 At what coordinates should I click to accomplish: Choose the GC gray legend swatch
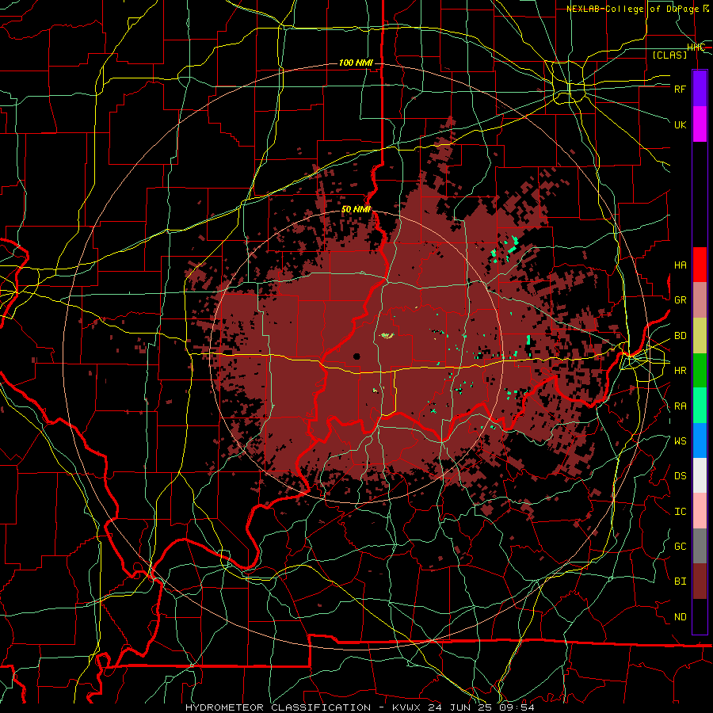point(700,546)
